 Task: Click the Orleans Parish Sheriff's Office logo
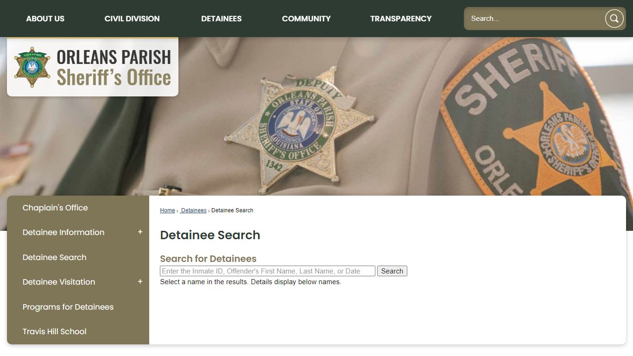[x=93, y=67]
